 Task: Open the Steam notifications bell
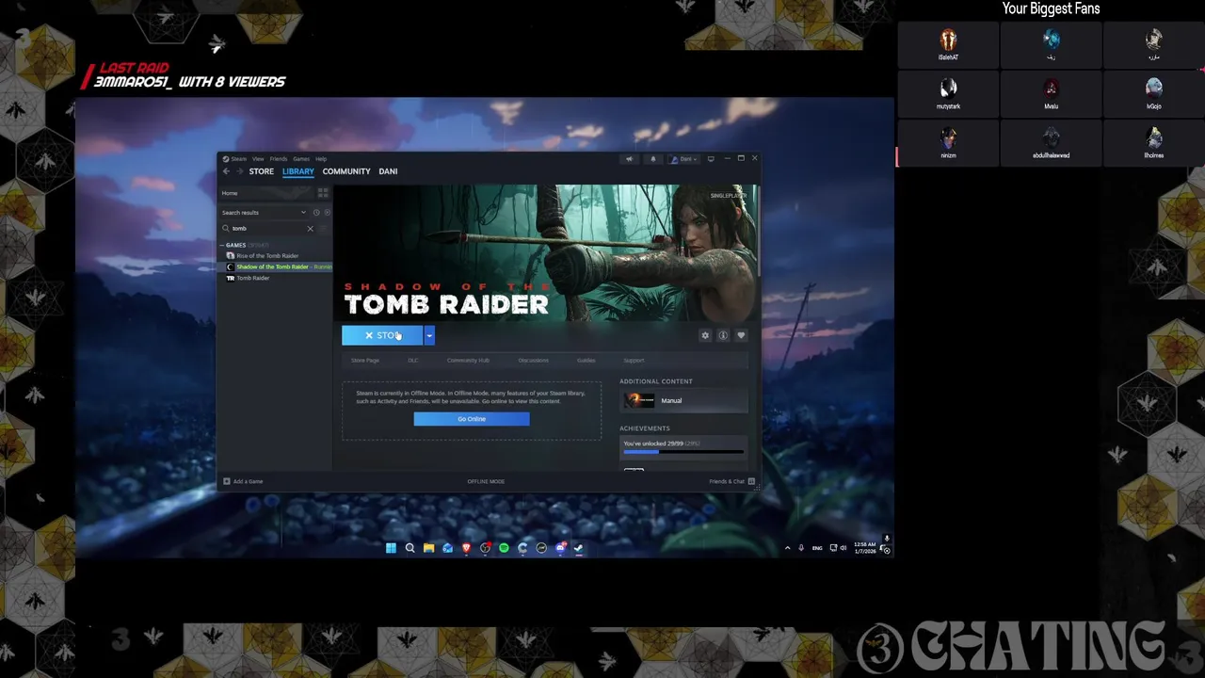[653, 159]
